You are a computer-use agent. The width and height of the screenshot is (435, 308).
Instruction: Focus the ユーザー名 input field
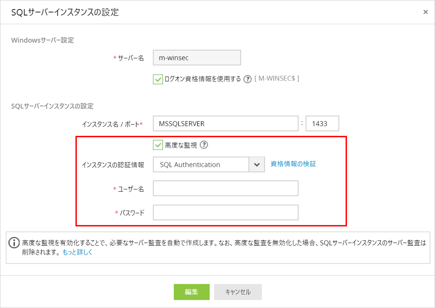[x=225, y=188]
